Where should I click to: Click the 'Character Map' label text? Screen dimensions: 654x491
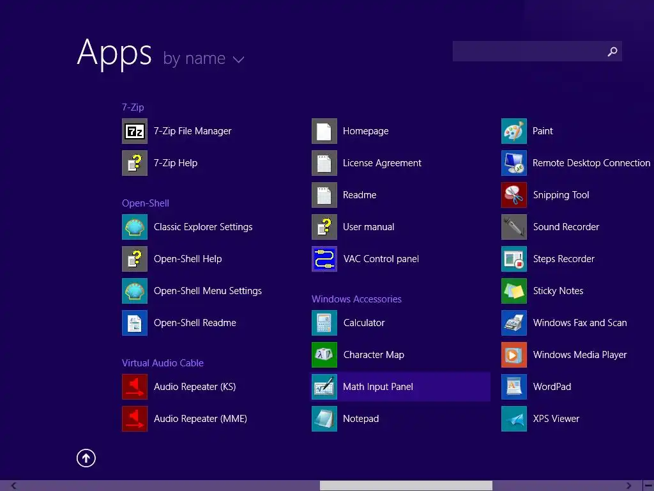(374, 355)
